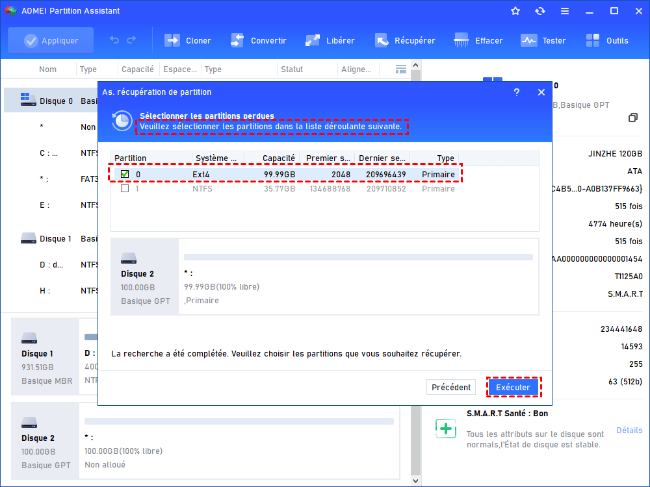Click the AOMEI app logo icon
Screen dimensions: 650x487
10,11
